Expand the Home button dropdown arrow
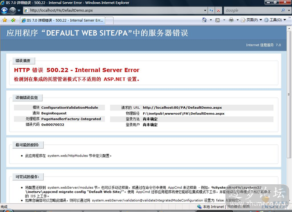The image size is (292, 212). [211, 20]
